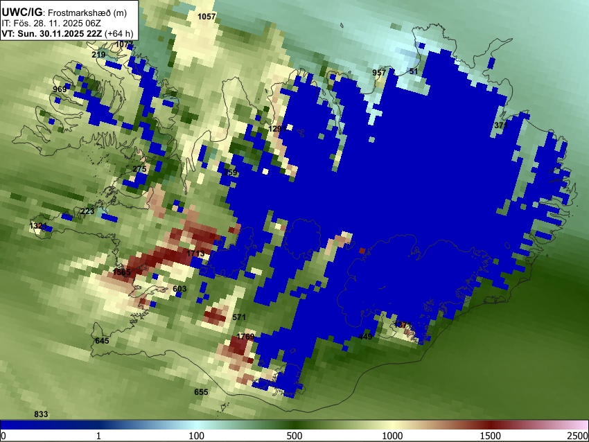Click the map title 'Frostmarkshæð (m)'
Image resolution: width=589 pixels, height=442 pixels.
click(x=87, y=12)
